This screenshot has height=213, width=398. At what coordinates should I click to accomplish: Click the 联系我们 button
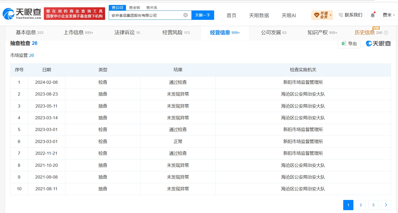click(350, 15)
